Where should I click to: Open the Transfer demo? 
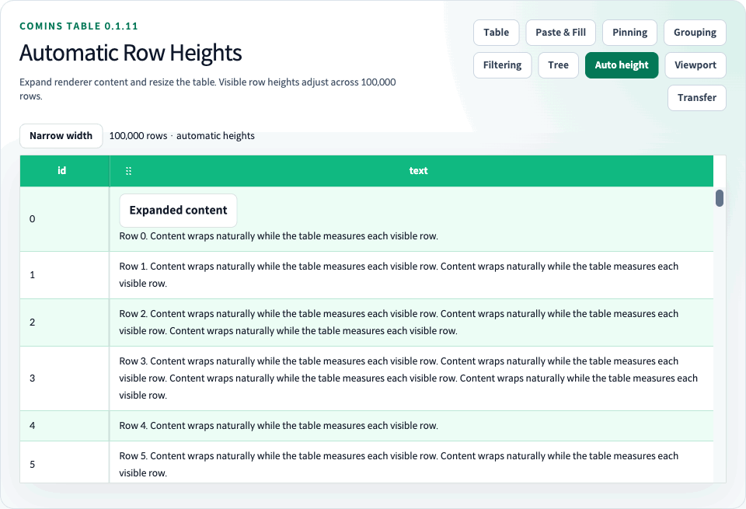coord(696,97)
